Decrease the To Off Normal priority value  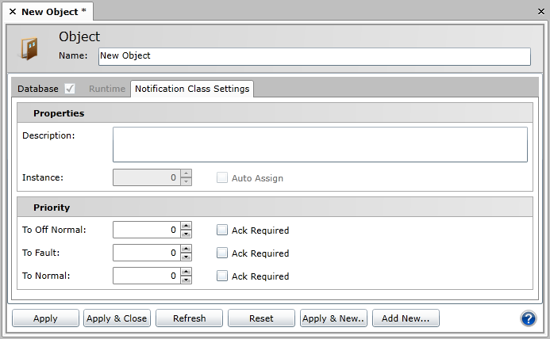(187, 234)
